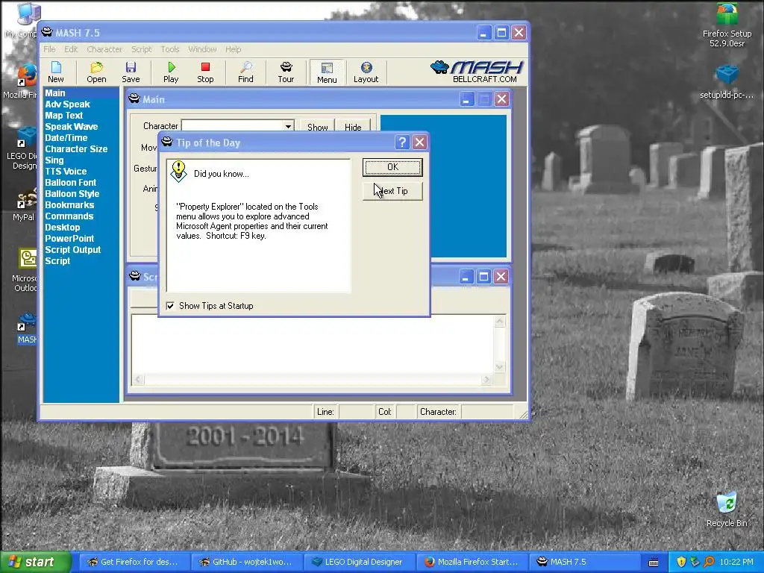Click the Layout toolbar icon
Viewport: 764px width, 573px height.
[x=366, y=72]
